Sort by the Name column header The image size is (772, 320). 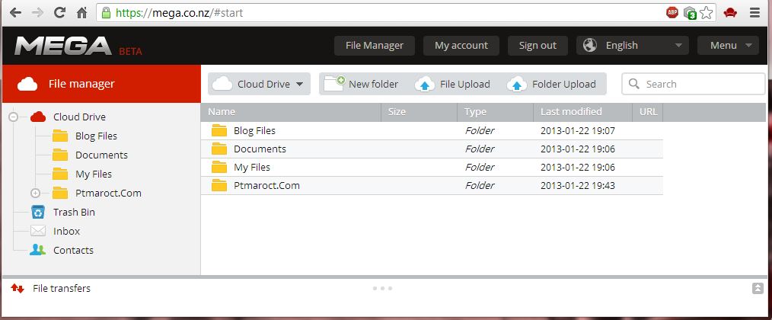291,112
